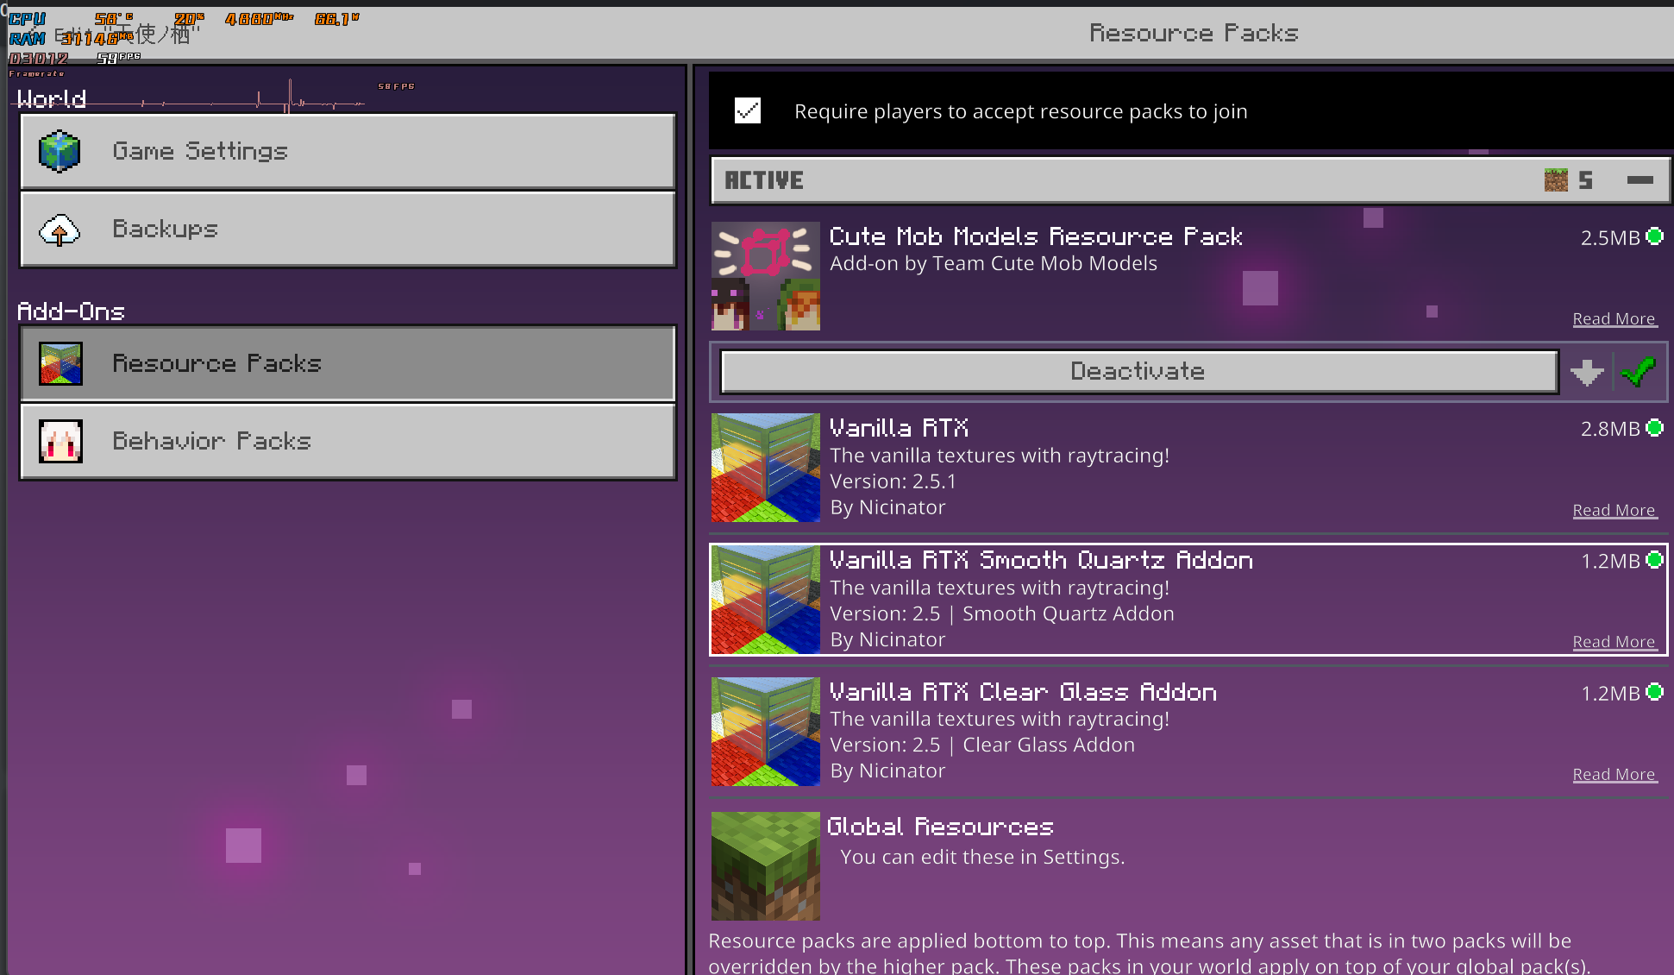Open the Game Settings section

(348, 151)
